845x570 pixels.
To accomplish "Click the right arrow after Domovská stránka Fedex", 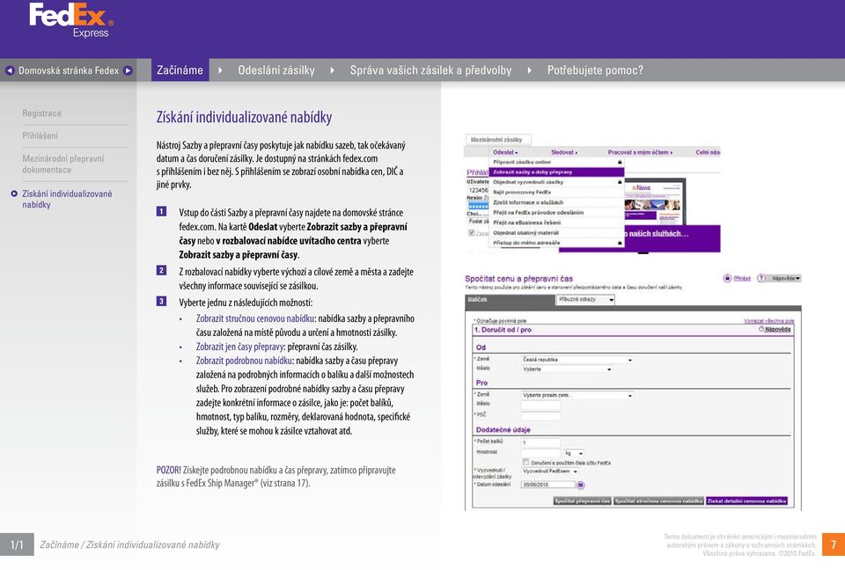I will click(128, 70).
